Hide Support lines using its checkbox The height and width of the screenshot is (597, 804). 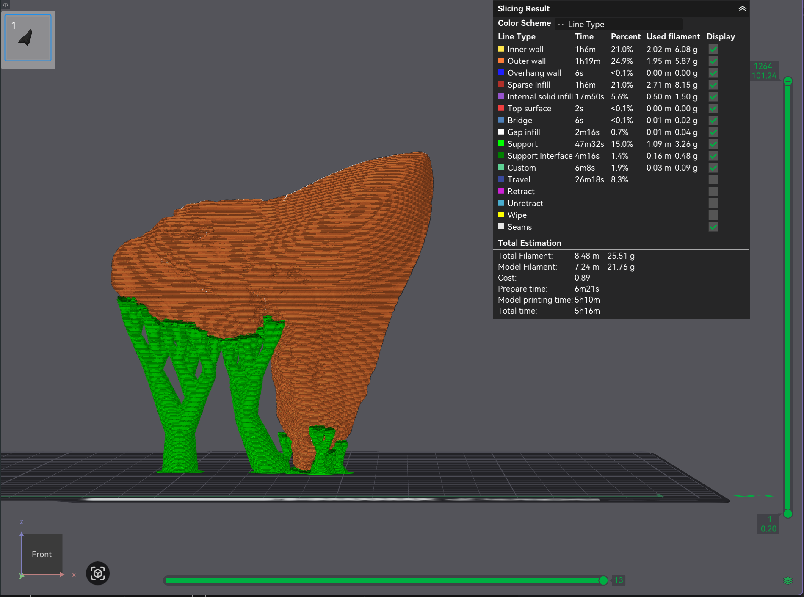click(713, 144)
